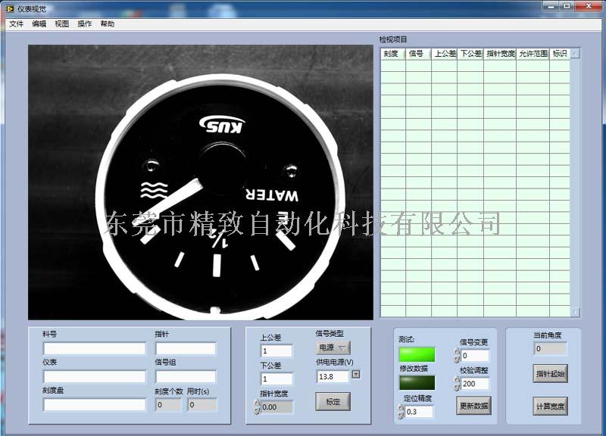Open the 视图 menu
The width and height of the screenshot is (606, 436).
point(62,24)
